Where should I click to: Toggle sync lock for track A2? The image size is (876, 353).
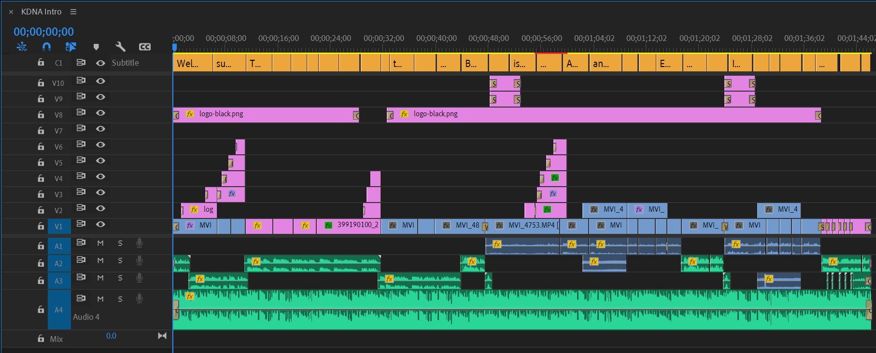coord(81,260)
